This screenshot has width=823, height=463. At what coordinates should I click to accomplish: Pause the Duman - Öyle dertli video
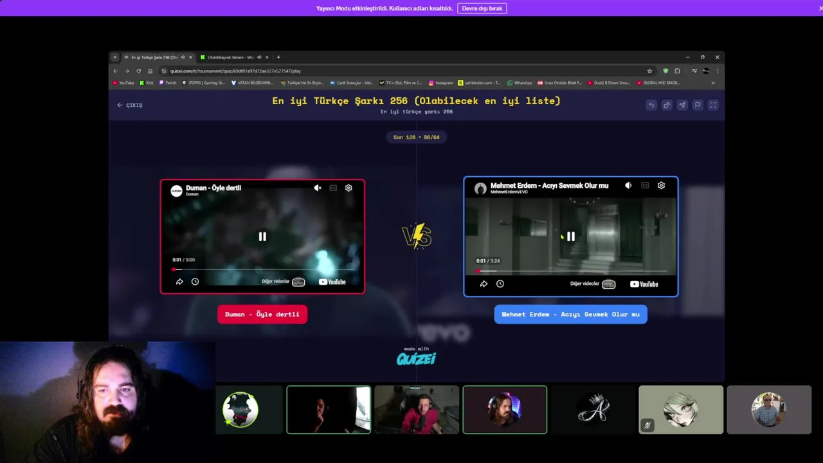click(262, 237)
